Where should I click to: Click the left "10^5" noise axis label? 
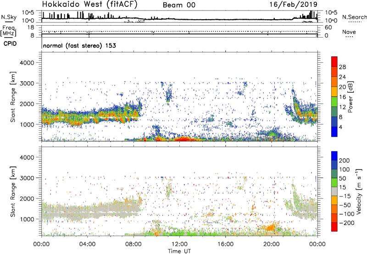tap(28, 13)
